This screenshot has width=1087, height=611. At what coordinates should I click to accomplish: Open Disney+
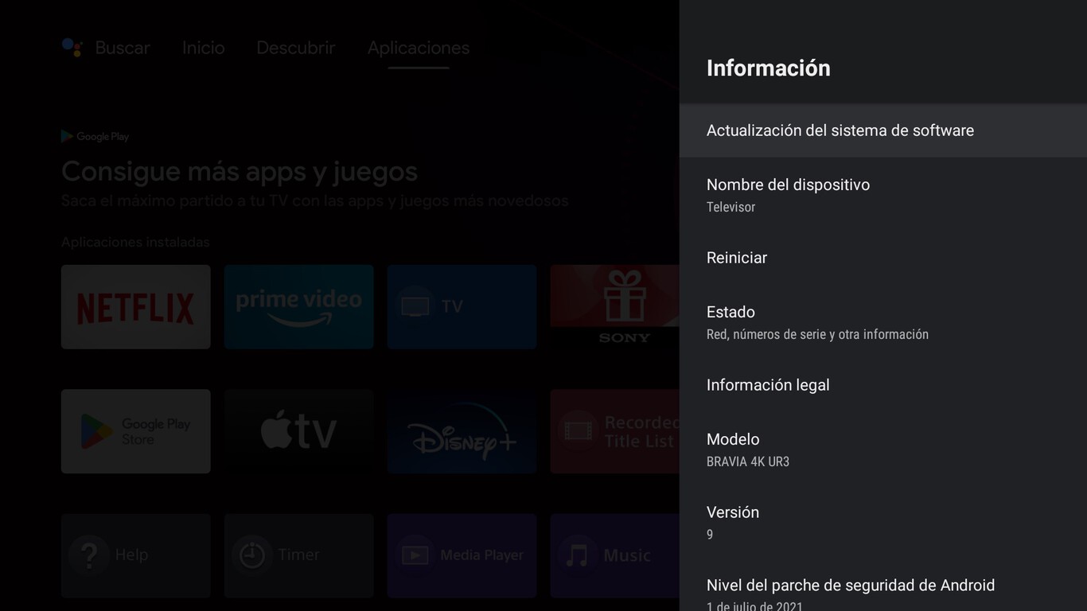[x=462, y=430]
